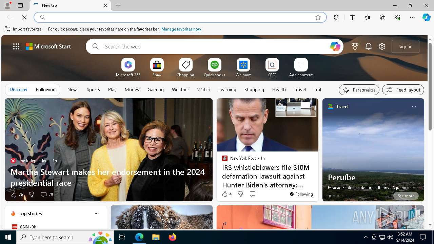This screenshot has width=434, height=244.
Task: Switch to the Following tab
Action: pos(45,89)
